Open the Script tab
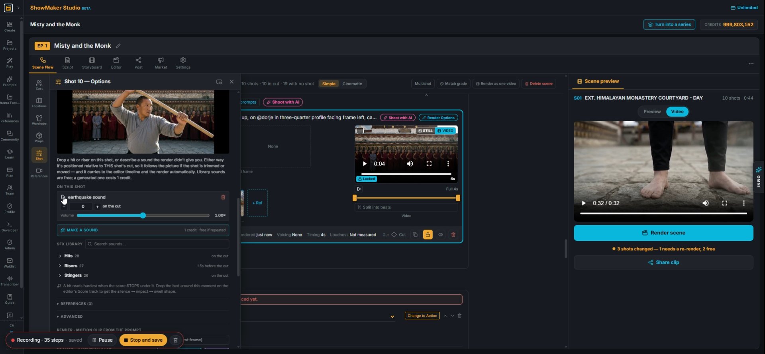Image resolution: width=765 pixels, height=354 pixels. (68, 63)
